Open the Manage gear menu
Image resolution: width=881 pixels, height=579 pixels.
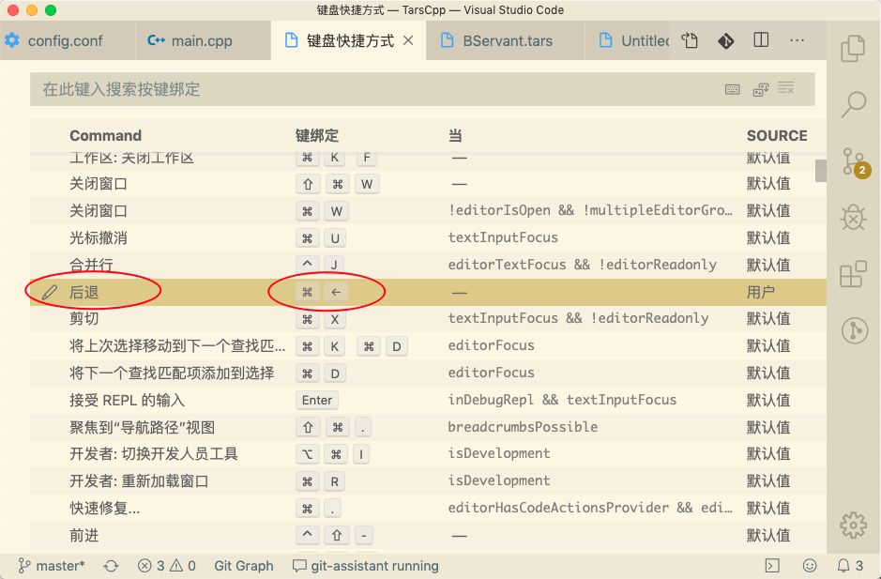(x=852, y=526)
